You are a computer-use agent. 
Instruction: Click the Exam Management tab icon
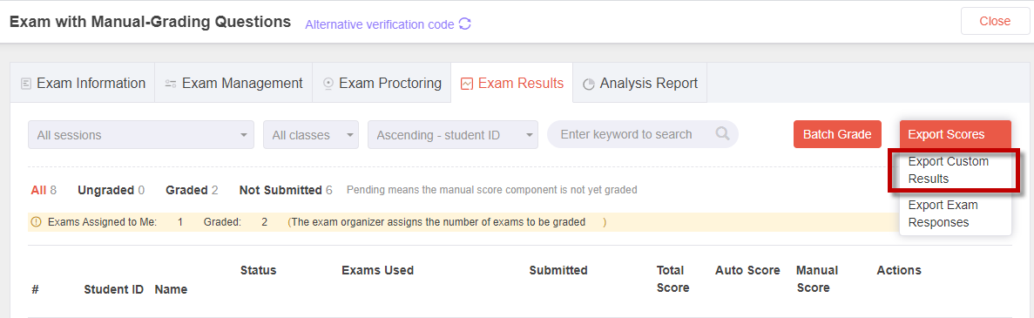tap(171, 84)
